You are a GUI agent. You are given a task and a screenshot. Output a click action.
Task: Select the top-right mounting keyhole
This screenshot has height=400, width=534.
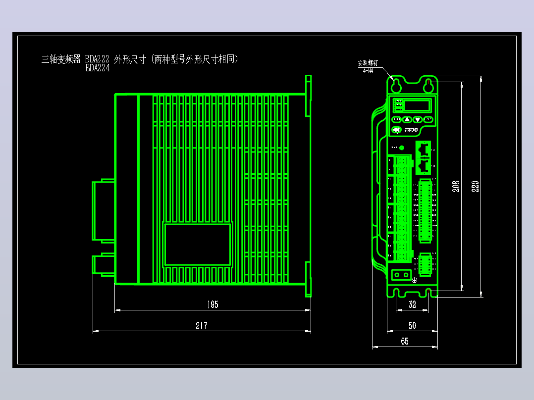pos(428,86)
